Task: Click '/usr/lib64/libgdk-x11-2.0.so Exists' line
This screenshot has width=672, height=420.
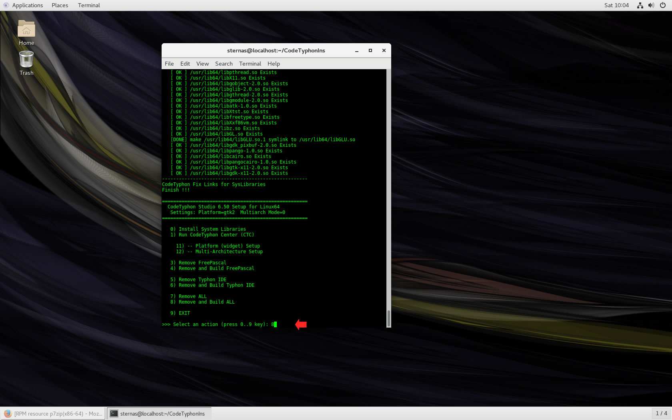Action: (229, 173)
